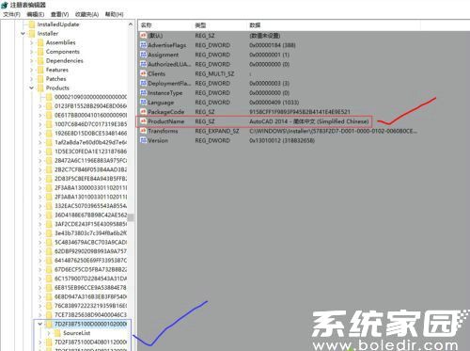This screenshot has width=470, height=351.
Task: Select the SourceList tree key label
Action: pos(77,333)
